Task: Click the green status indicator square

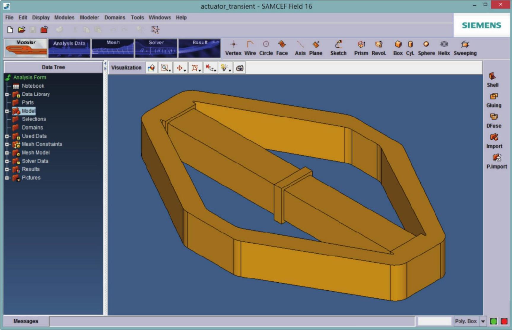Action: point(493,321)
